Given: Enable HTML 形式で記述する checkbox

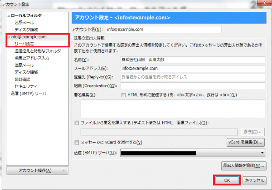Looking at the screenshot, I should click(x=123, y=95).
